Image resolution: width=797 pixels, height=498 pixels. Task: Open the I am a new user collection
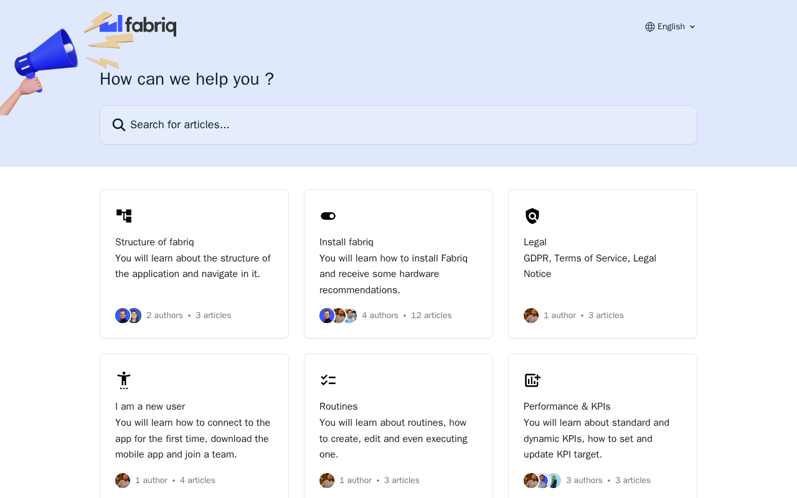coord(150,406)
